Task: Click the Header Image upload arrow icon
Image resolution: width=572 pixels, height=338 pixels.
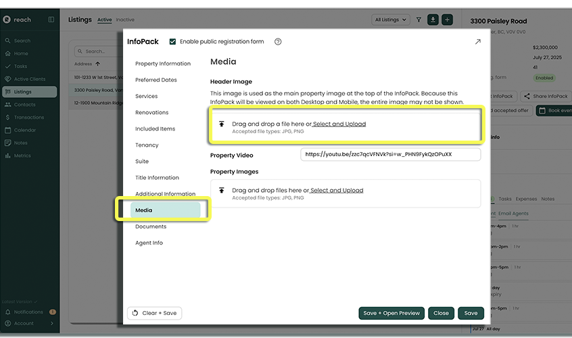Action: (x=221, y=124)
